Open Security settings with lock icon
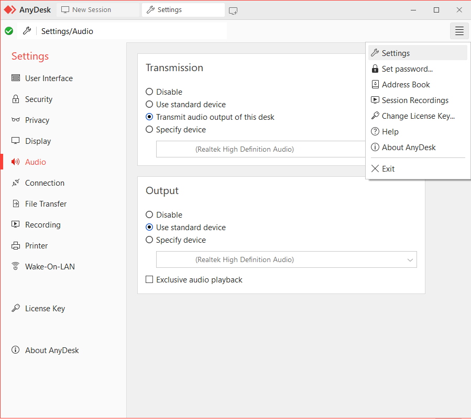This screenshot has width=471, height=419. (38, 99)
